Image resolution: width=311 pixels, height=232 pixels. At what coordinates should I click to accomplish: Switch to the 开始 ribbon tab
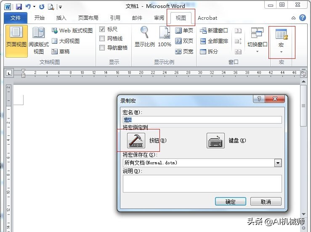39,18
